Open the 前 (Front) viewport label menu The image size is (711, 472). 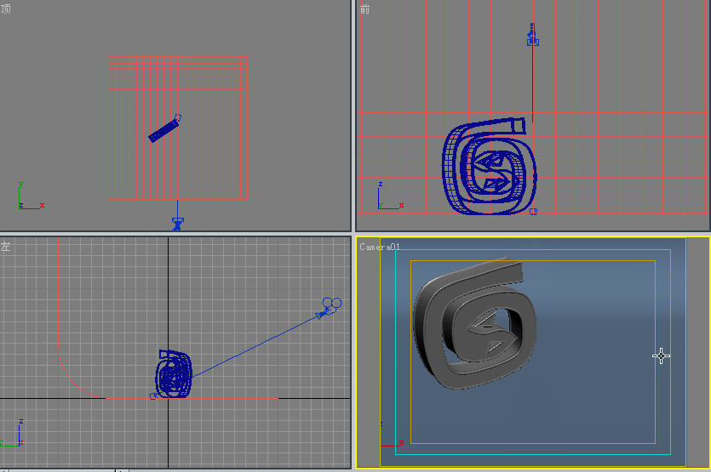click(x=365, y=9)
